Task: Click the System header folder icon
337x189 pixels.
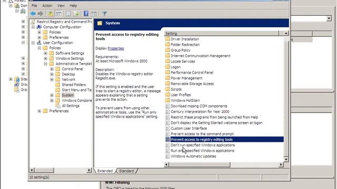Action: coord(100,23)
